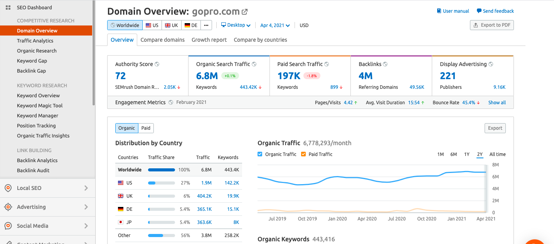Click the User manual book icon
The width and height of the screenshot is (554, 244).
[x=439, y=11]
